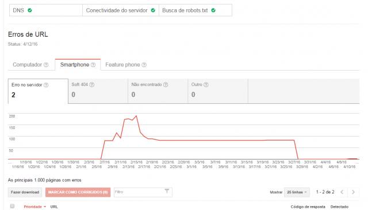Open help icon next to Computador
The width and height of the screenshot is (368, 210).
(x=46, y=65)
